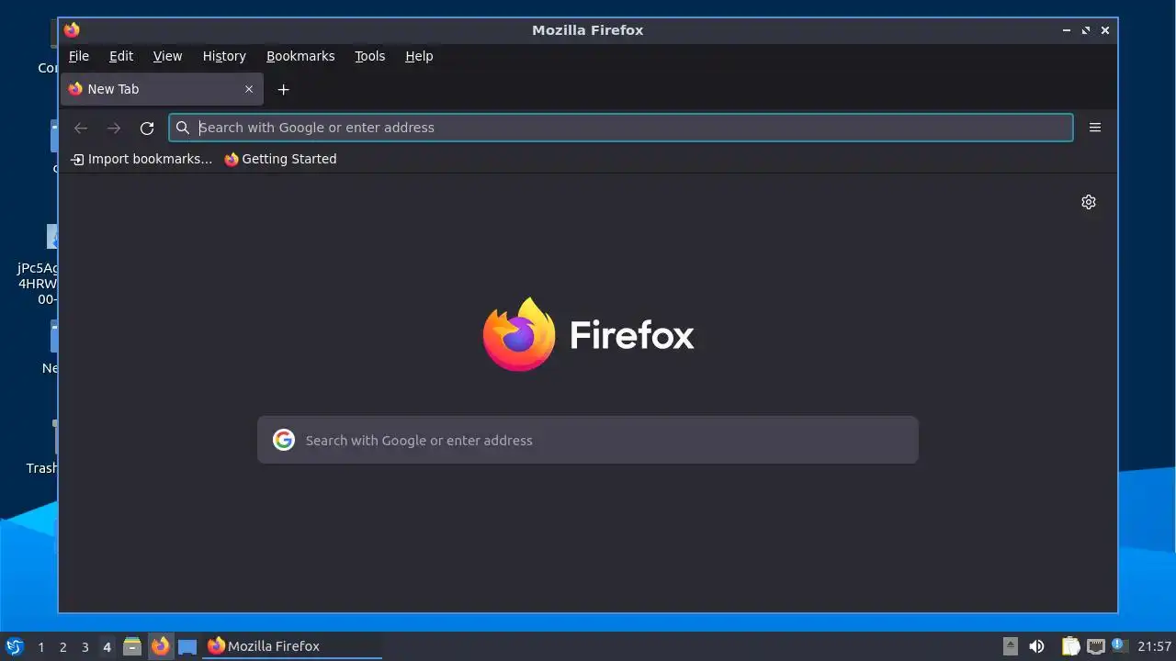Reload the current page
Viewport: 1176px width, 661px height.
pos(147,128)
